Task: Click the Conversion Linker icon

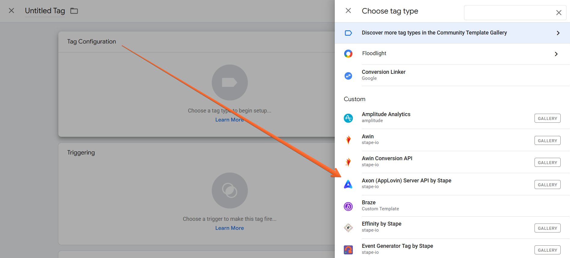Action: [x=348, y=76]
